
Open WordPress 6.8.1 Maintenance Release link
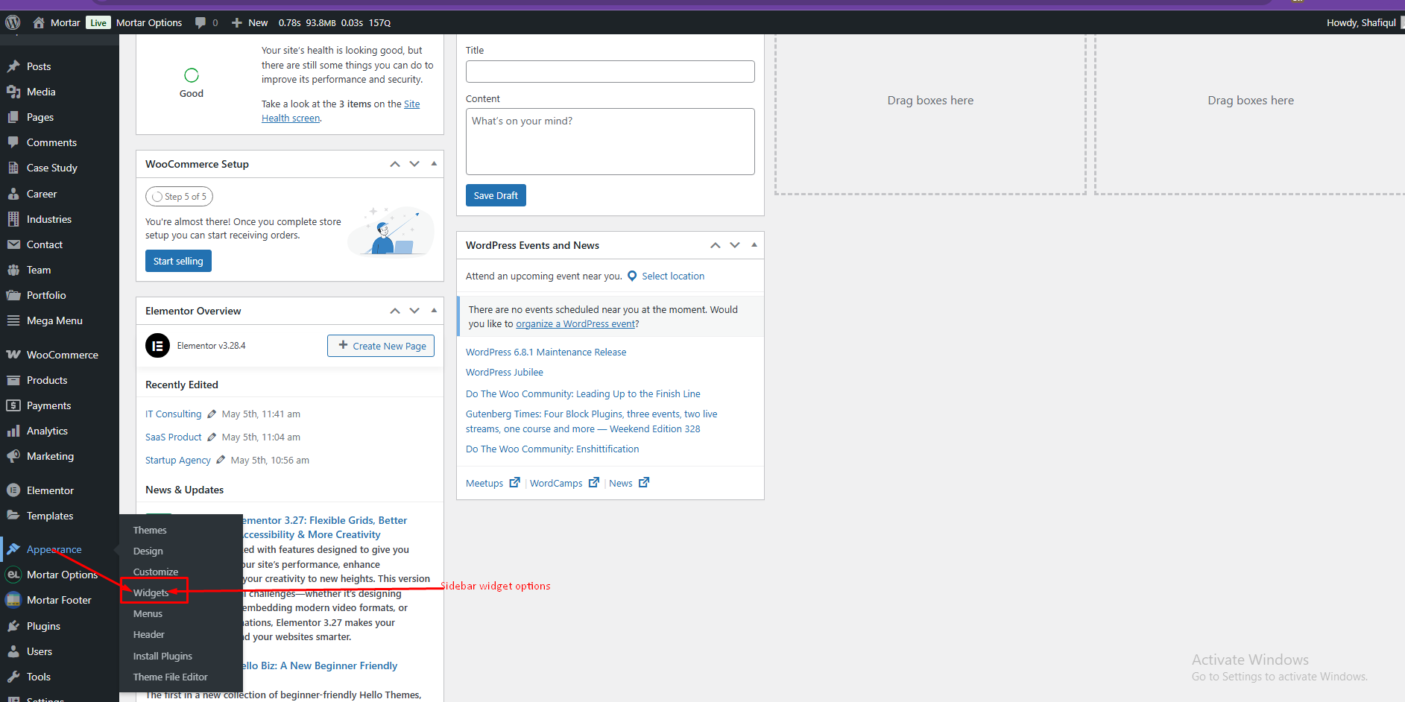tap(546, 352)
